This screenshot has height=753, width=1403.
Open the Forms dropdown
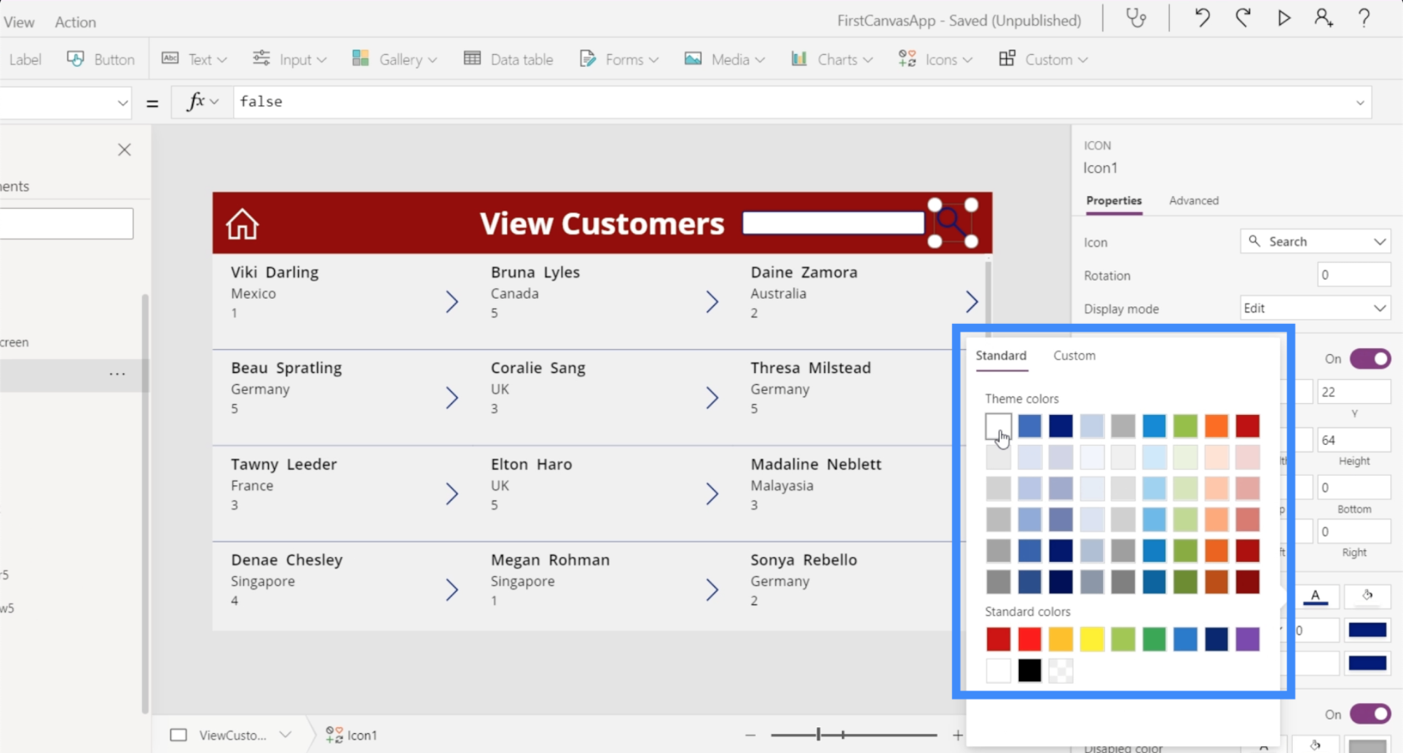tap(619, 59)
